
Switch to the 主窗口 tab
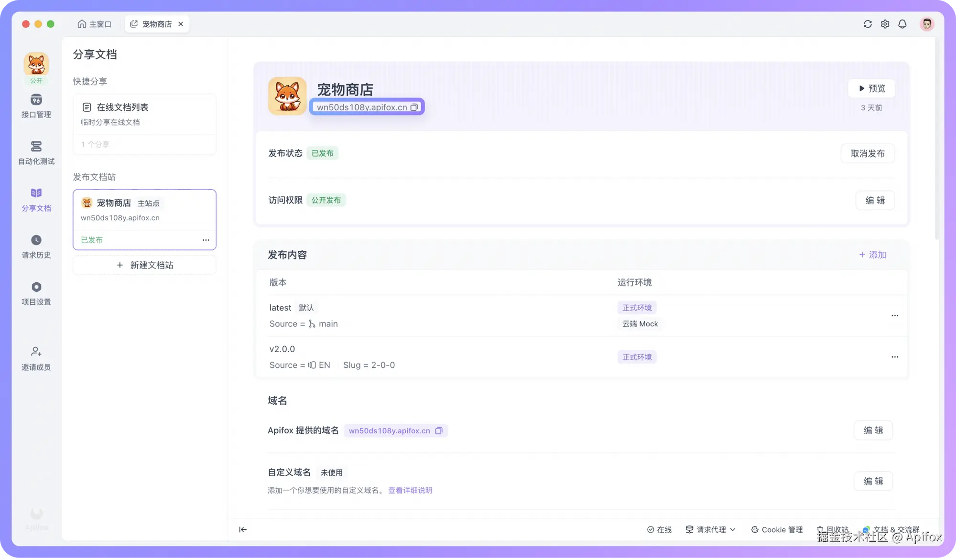click(95, 24)
